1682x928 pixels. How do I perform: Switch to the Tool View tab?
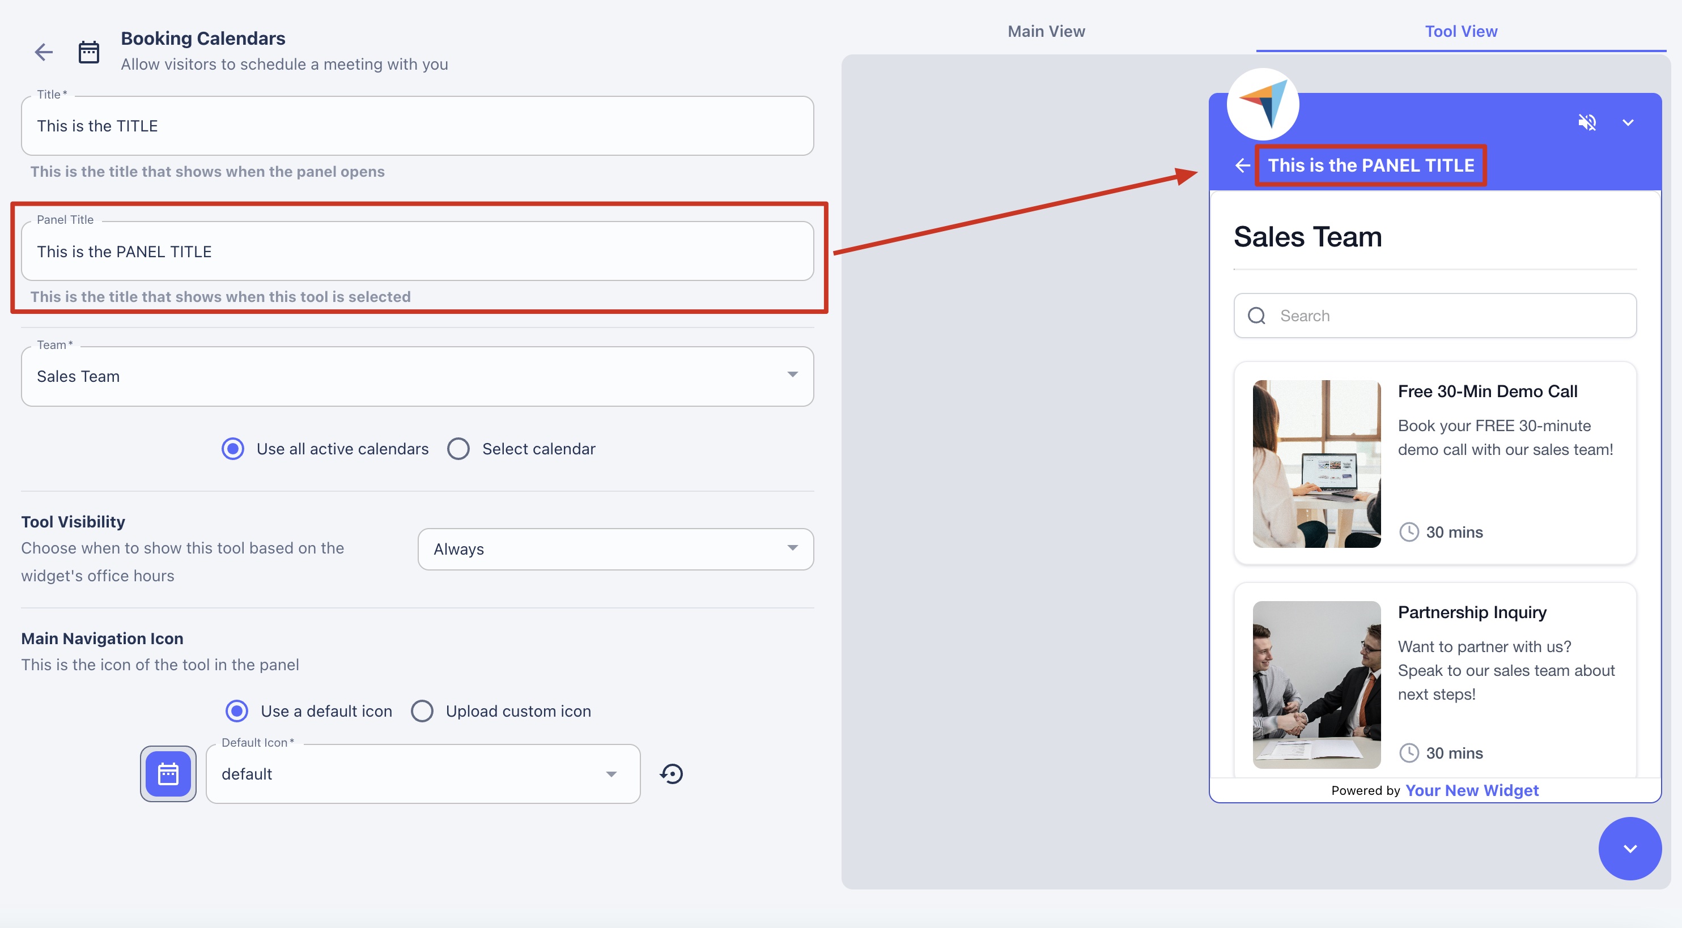tap(1460, 31)
